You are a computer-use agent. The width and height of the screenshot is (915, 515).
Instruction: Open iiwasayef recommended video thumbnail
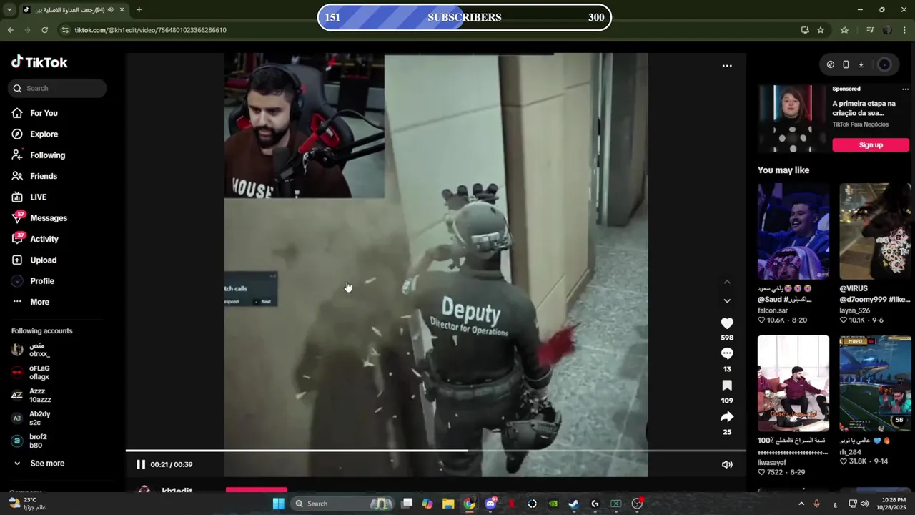coord(793,383)
